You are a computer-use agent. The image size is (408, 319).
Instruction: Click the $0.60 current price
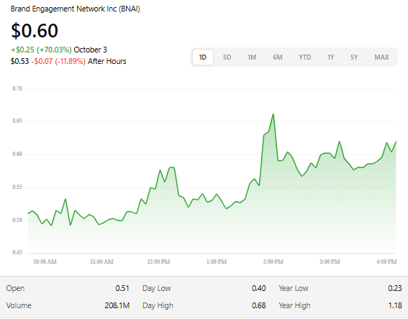(x=35, y=31)
